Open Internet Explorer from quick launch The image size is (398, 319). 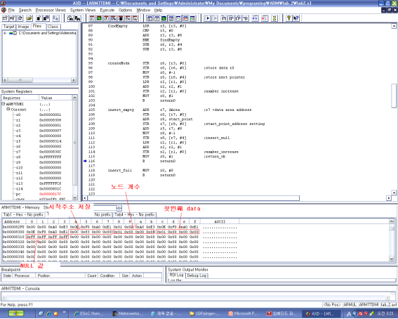48,313
